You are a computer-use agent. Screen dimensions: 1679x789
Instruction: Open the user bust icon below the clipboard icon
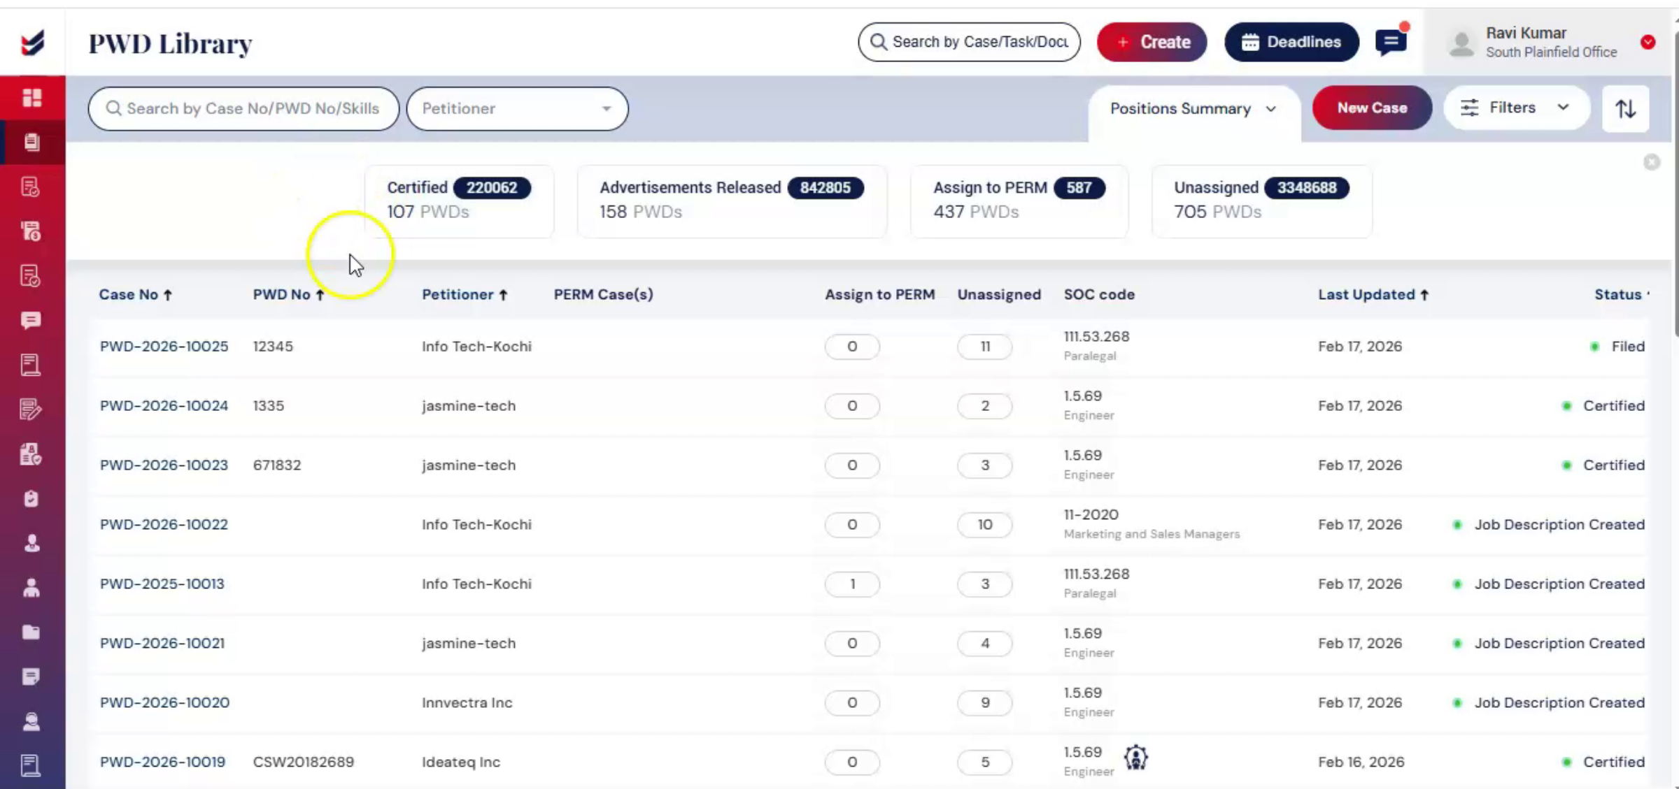click(31, 543)
